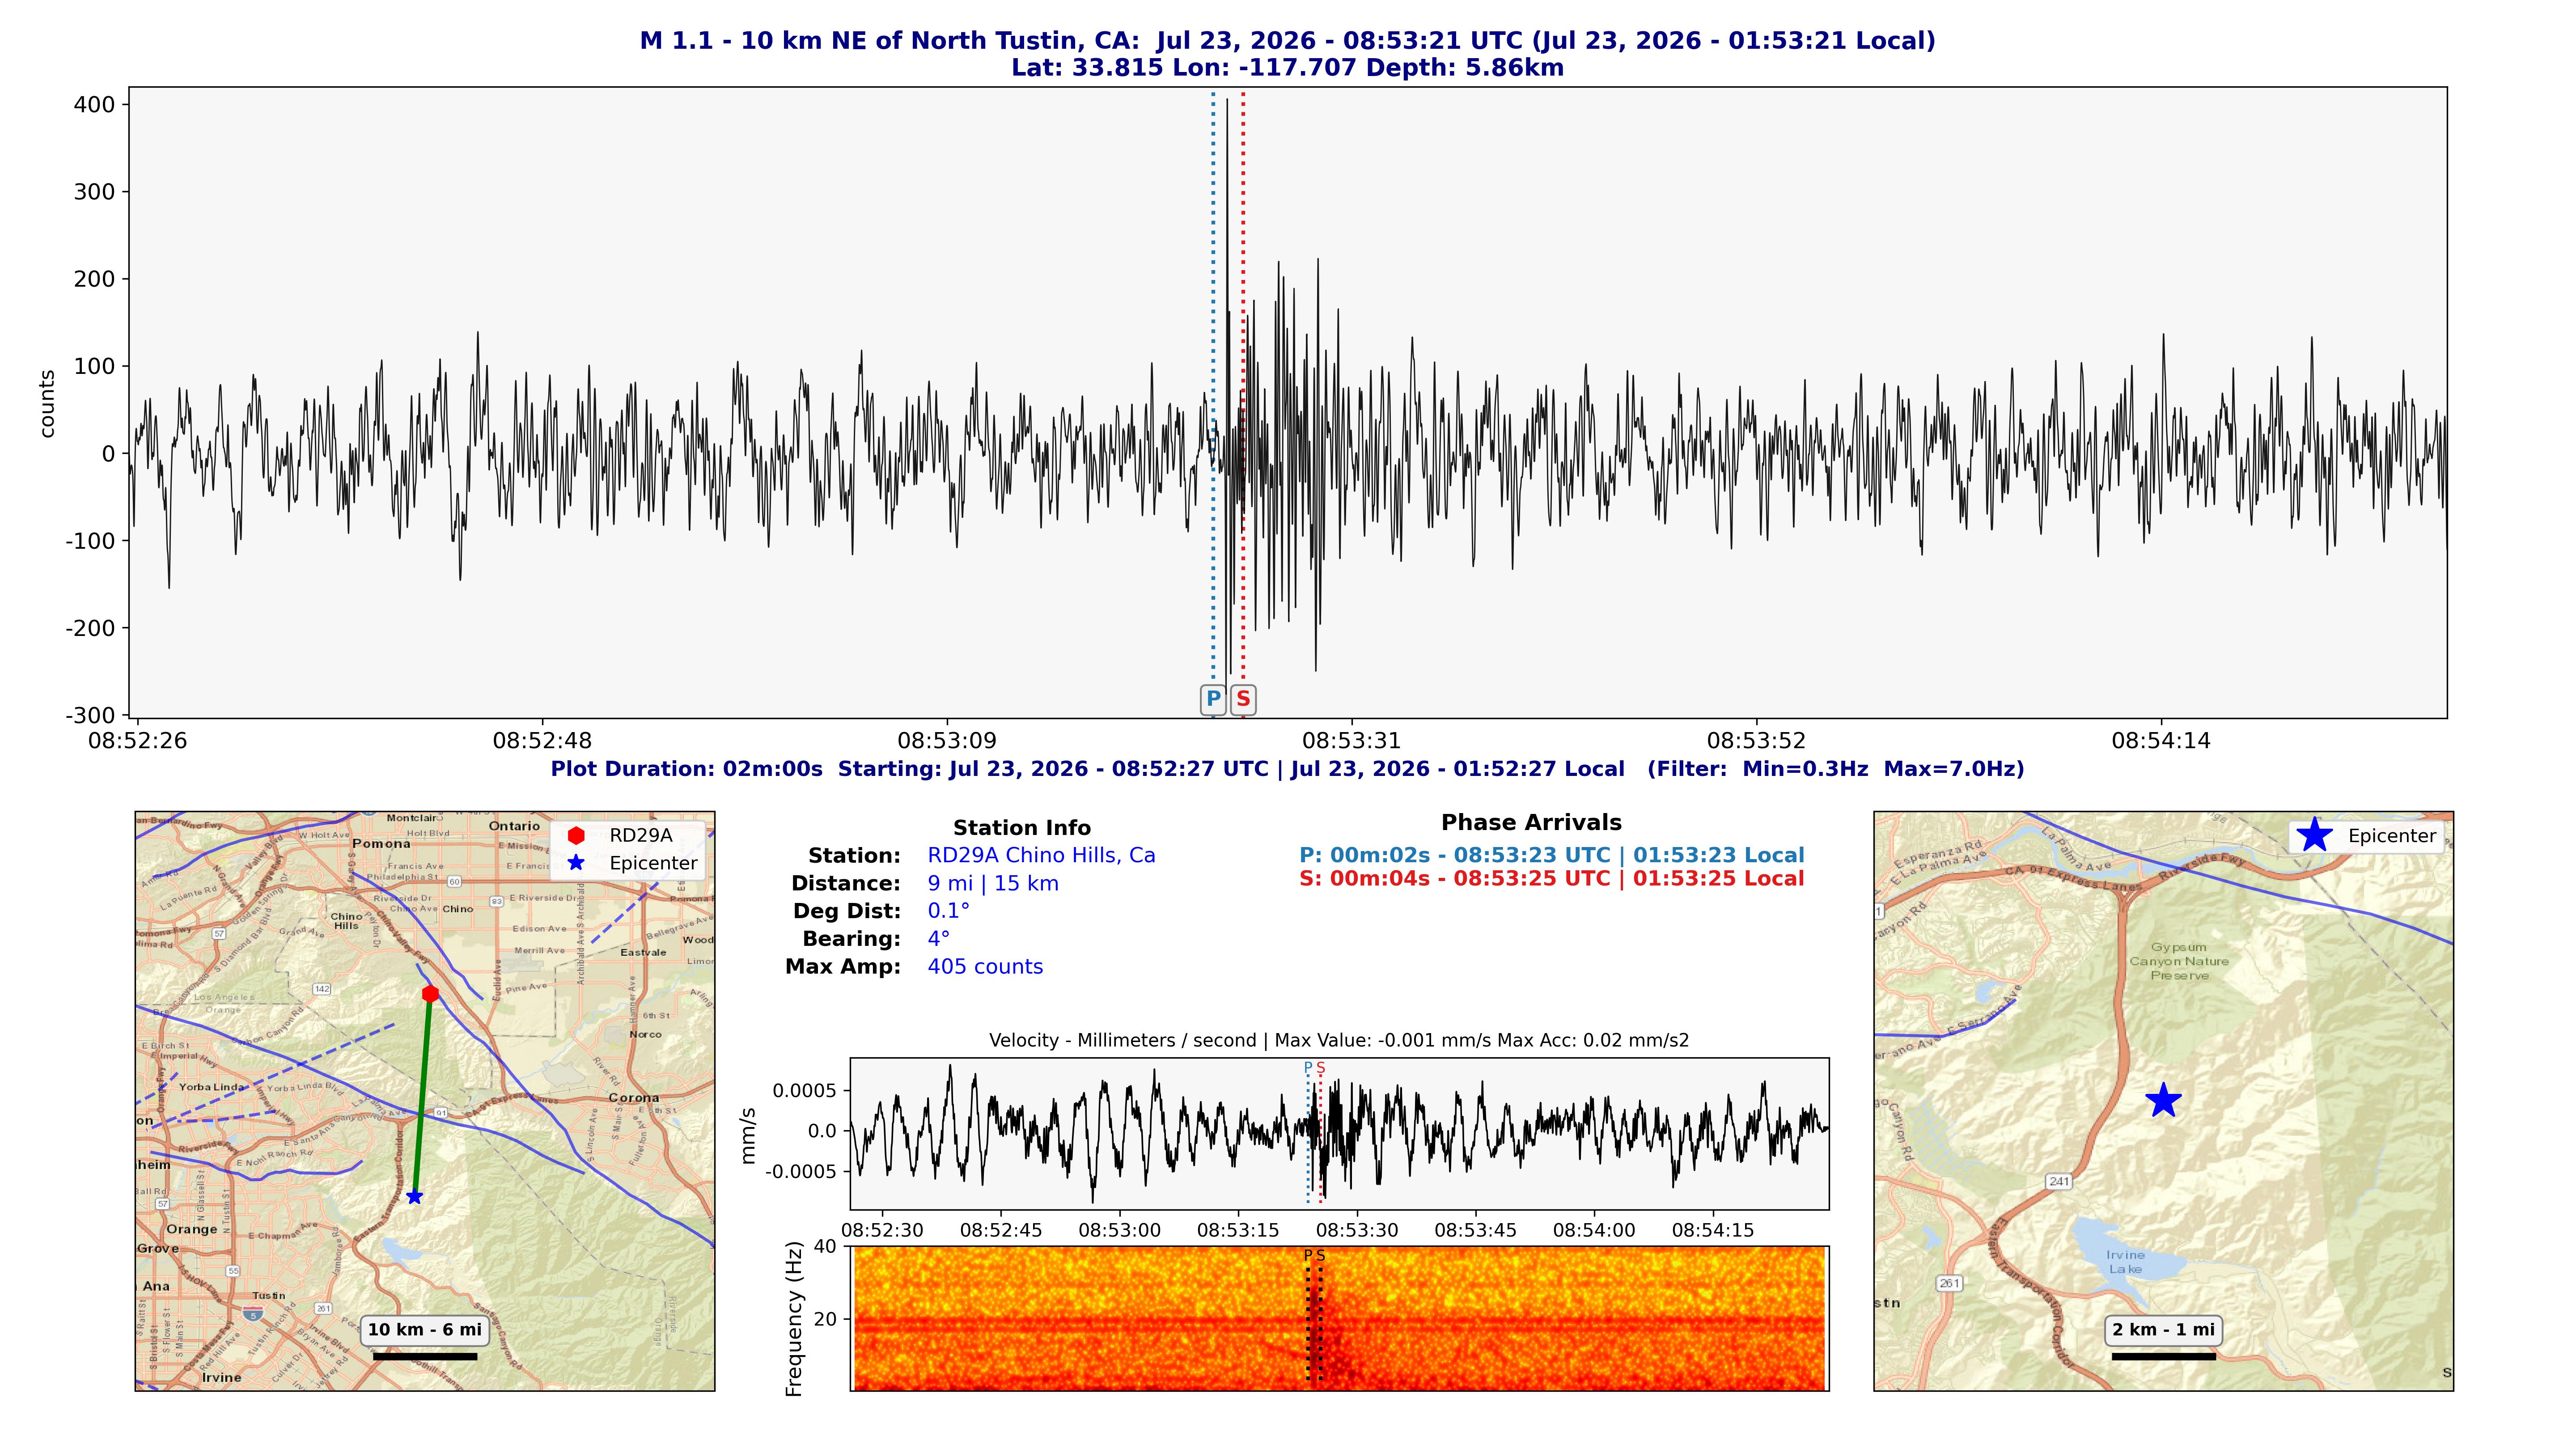Click the station value 'RD29A Chino Hills, Ca'
This screenshot has height=1449, width=2576.
tap(1041, 856)
